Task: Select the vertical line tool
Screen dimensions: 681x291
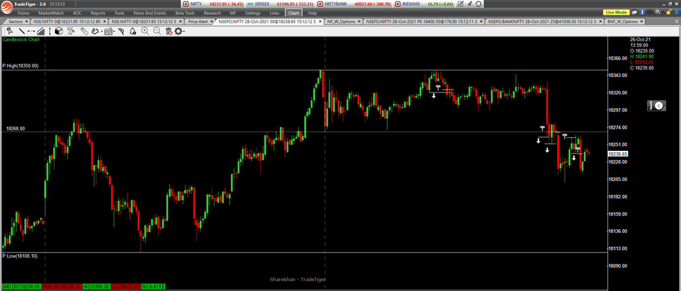Action: pyautogui.click(x=49, y=31)
